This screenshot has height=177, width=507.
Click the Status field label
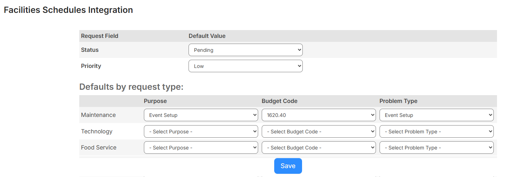[x=90, y=50]
